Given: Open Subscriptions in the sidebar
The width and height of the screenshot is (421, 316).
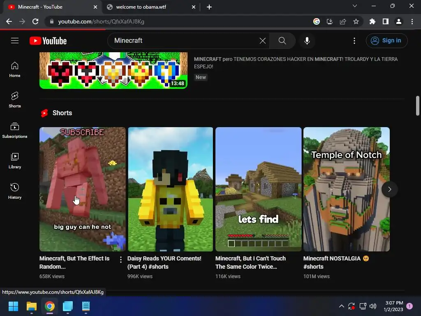Looking at the screenshot, I should pyautogui.click(x=15, y=130).
